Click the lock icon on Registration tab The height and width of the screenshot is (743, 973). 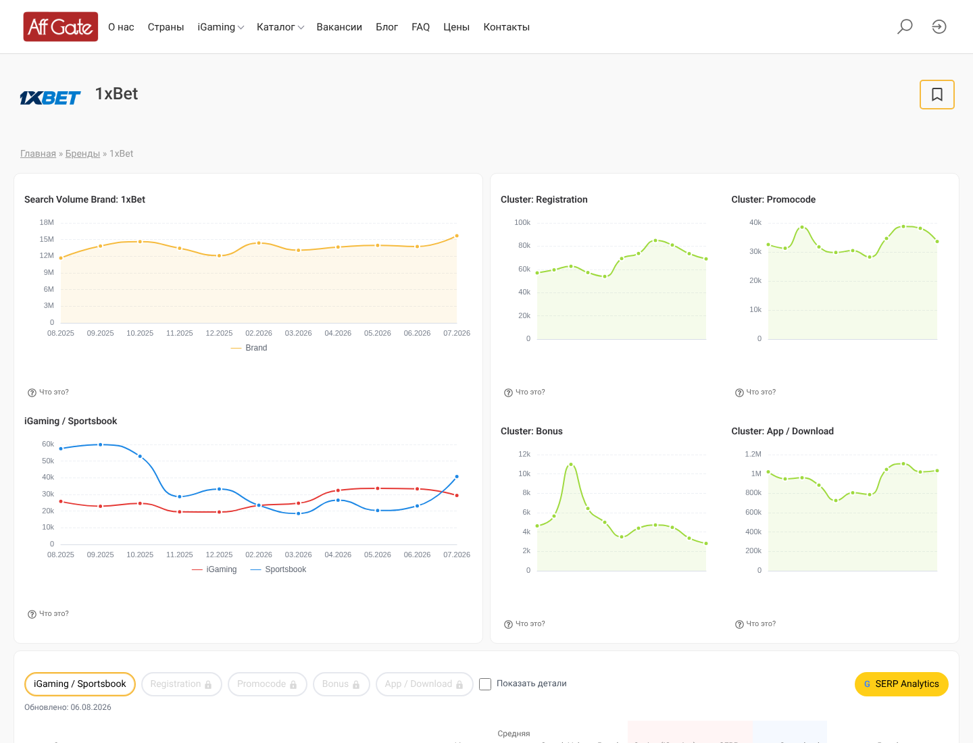(x=208, y=685)
